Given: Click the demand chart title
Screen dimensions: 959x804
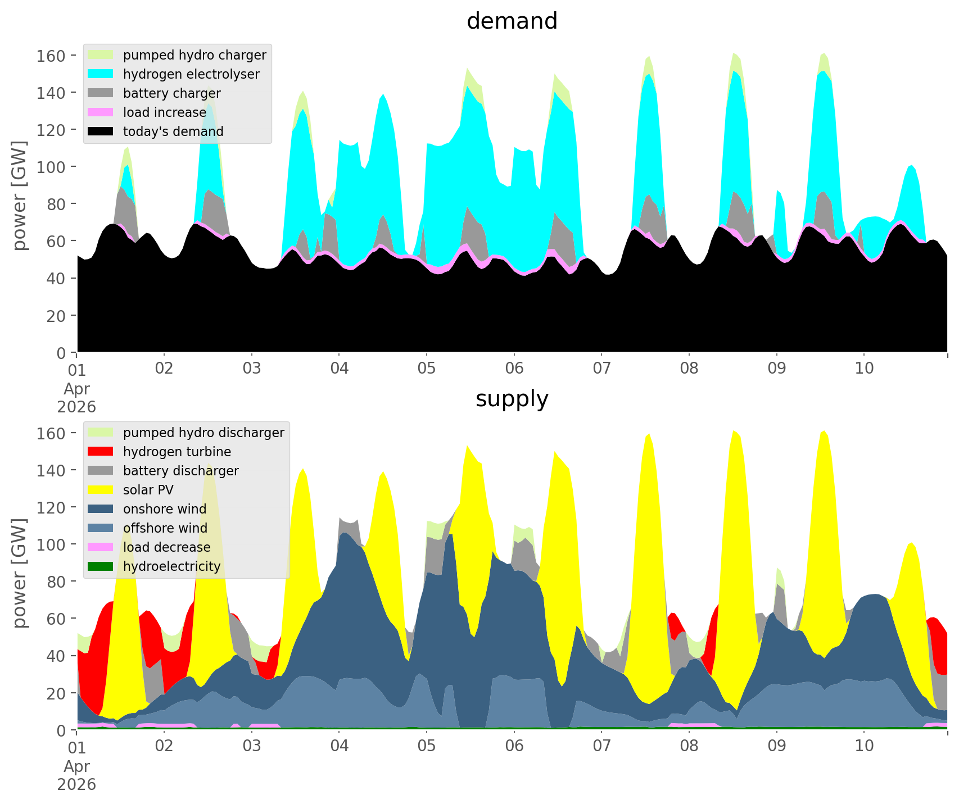Looking at the screenshot, I should [512, 21].
